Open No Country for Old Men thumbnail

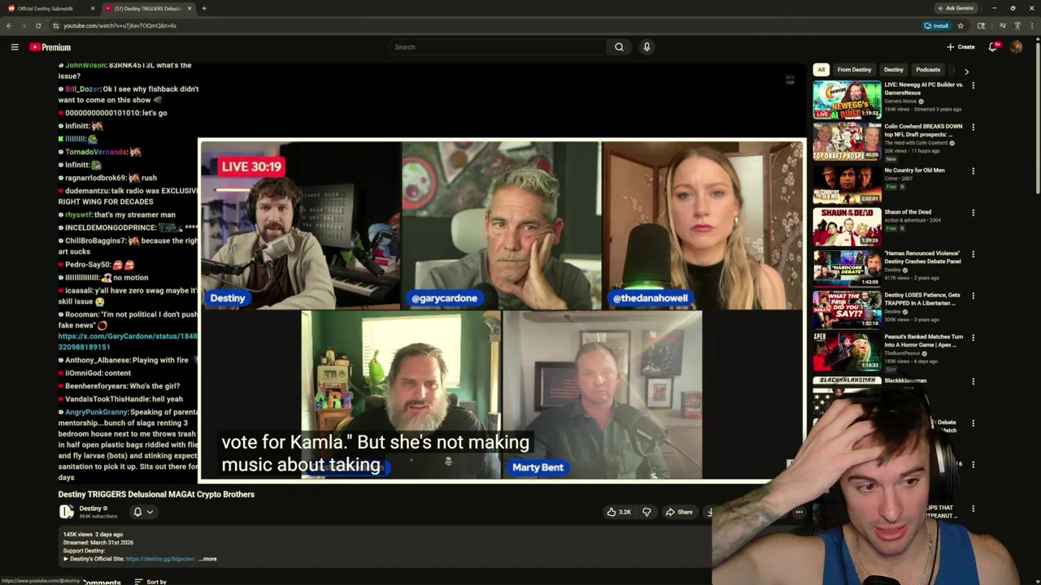click(847, 184)
